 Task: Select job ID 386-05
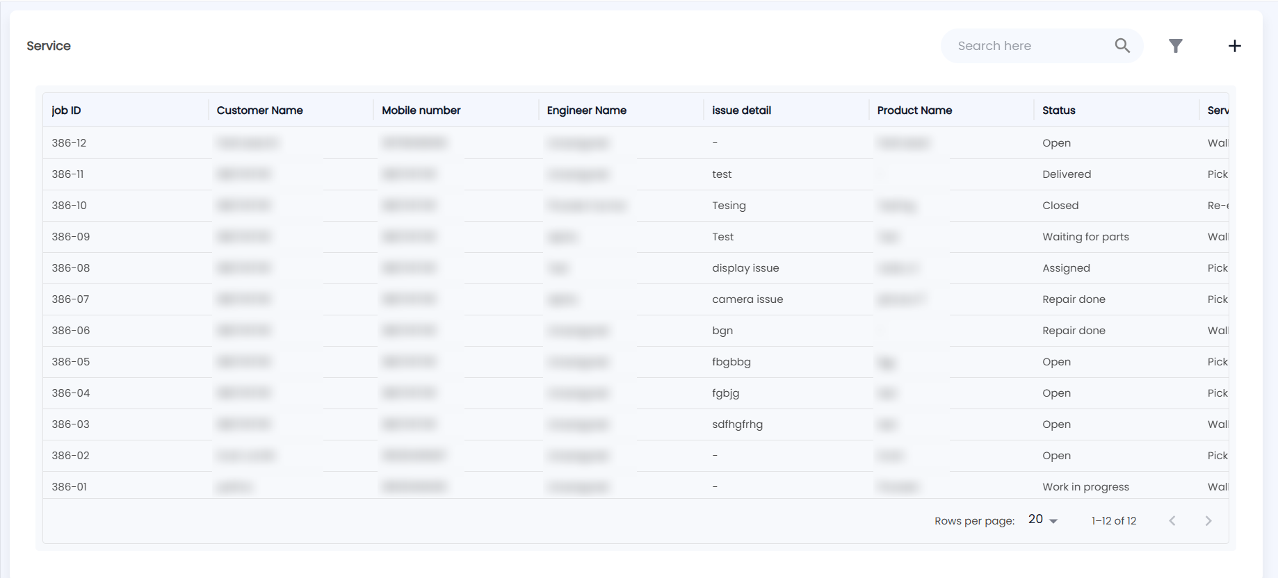tap(70, 362)
